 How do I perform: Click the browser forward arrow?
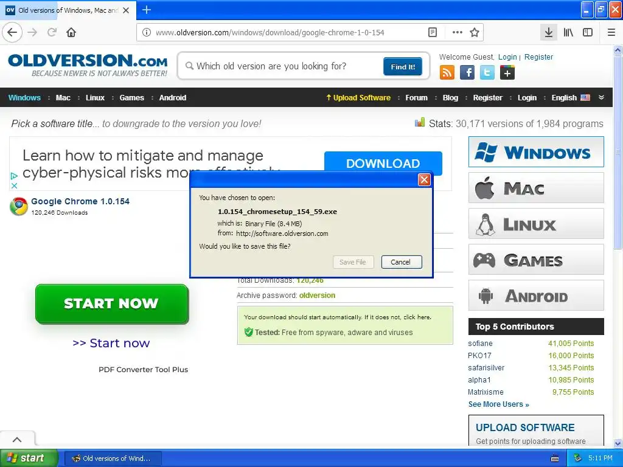(x=33, y=32)
